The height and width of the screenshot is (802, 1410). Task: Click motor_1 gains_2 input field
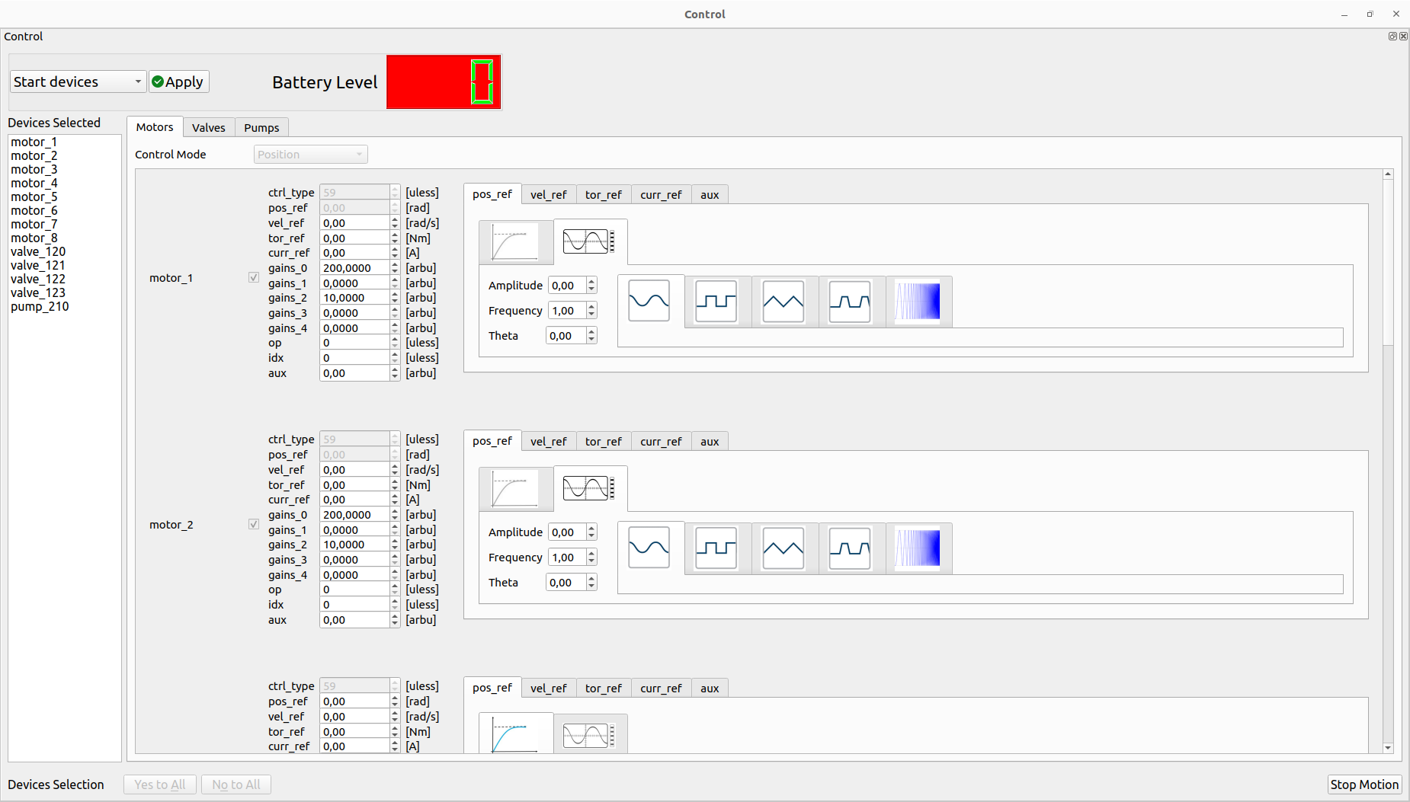(x=354, y=298)
